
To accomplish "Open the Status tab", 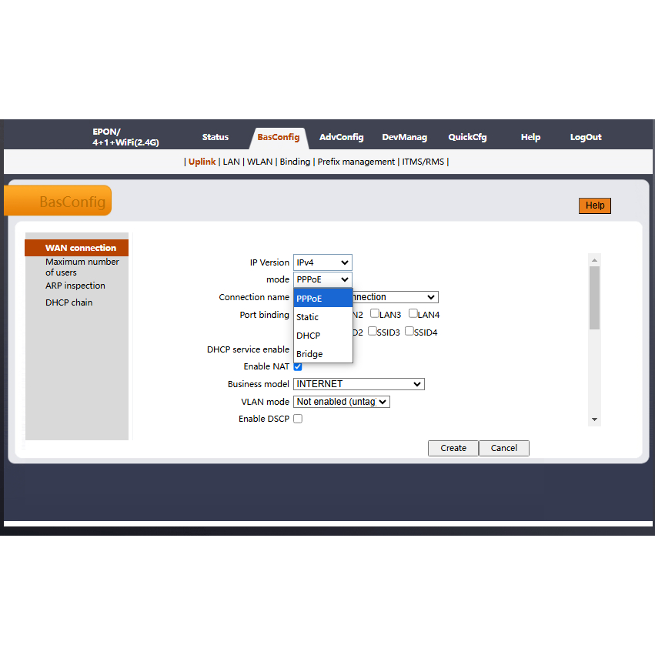I will pyautogui.click(x=216, y=137).
